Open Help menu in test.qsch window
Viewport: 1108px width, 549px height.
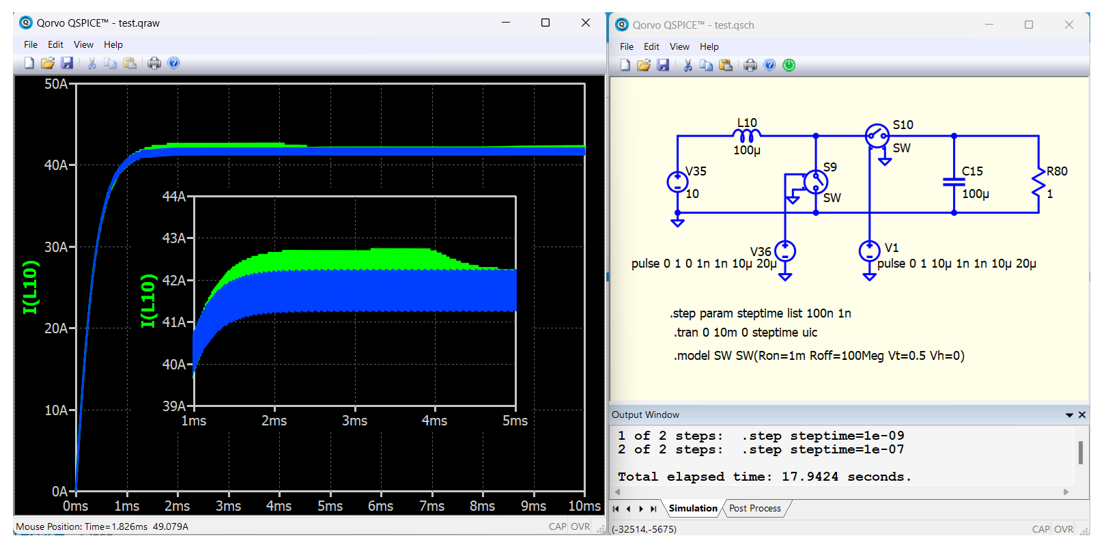pyautogui.click(x=709, y=46)
